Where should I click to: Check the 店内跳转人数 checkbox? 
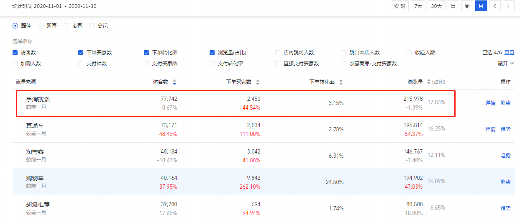click(x=278, y=53)
